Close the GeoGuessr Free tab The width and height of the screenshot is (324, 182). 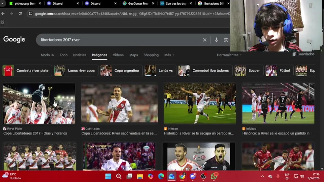tap(154, 4)
